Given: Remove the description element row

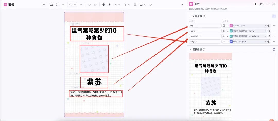Looking at the screenshot, I should click(x=274, y=36).
